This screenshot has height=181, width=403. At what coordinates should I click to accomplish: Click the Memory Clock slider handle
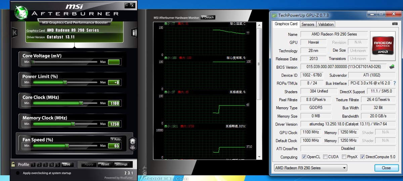pos(73,124)
